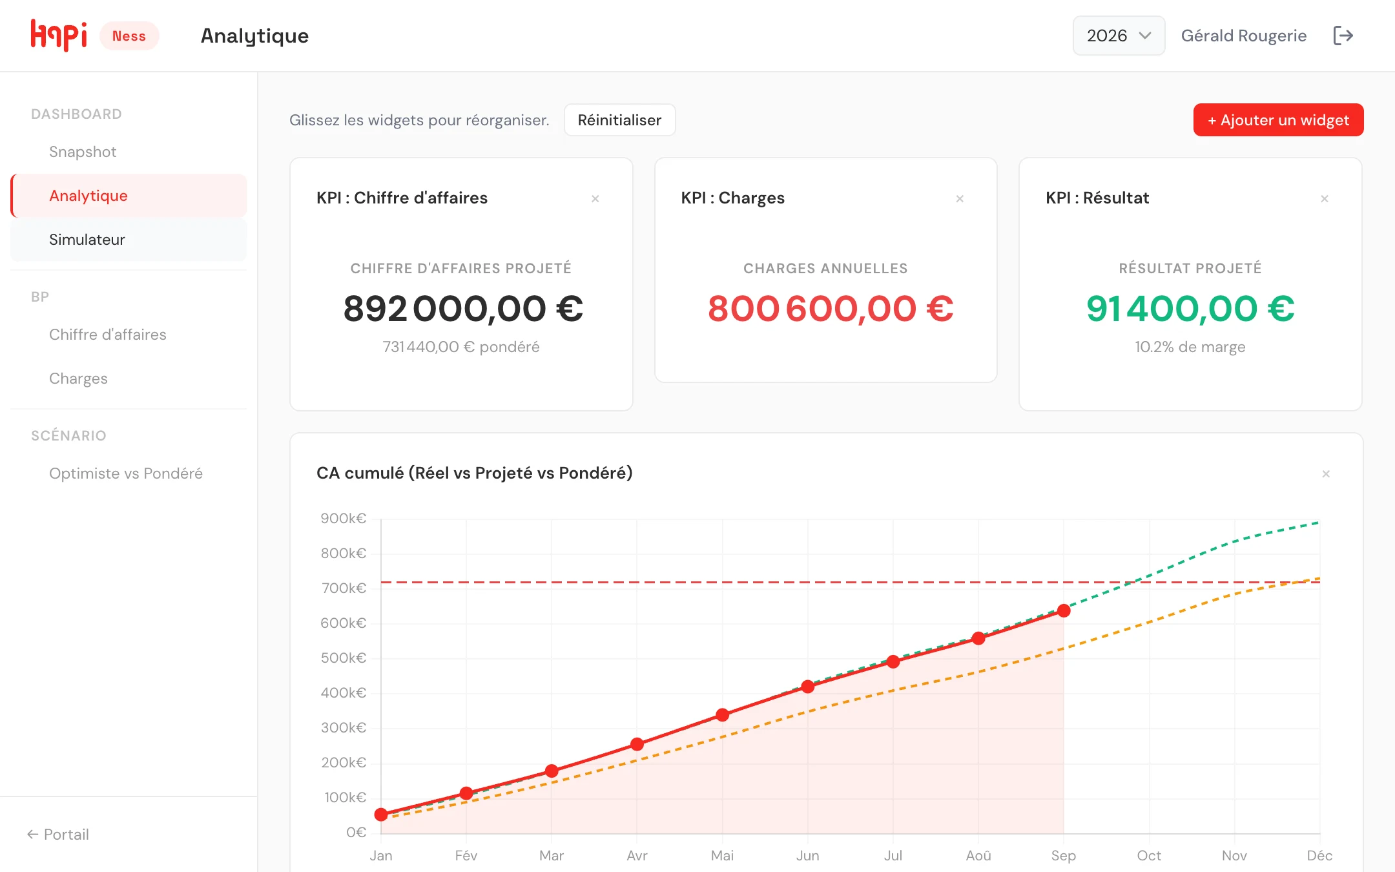
Task: Click the Réinitialiser button
Action: pos(619,120)
